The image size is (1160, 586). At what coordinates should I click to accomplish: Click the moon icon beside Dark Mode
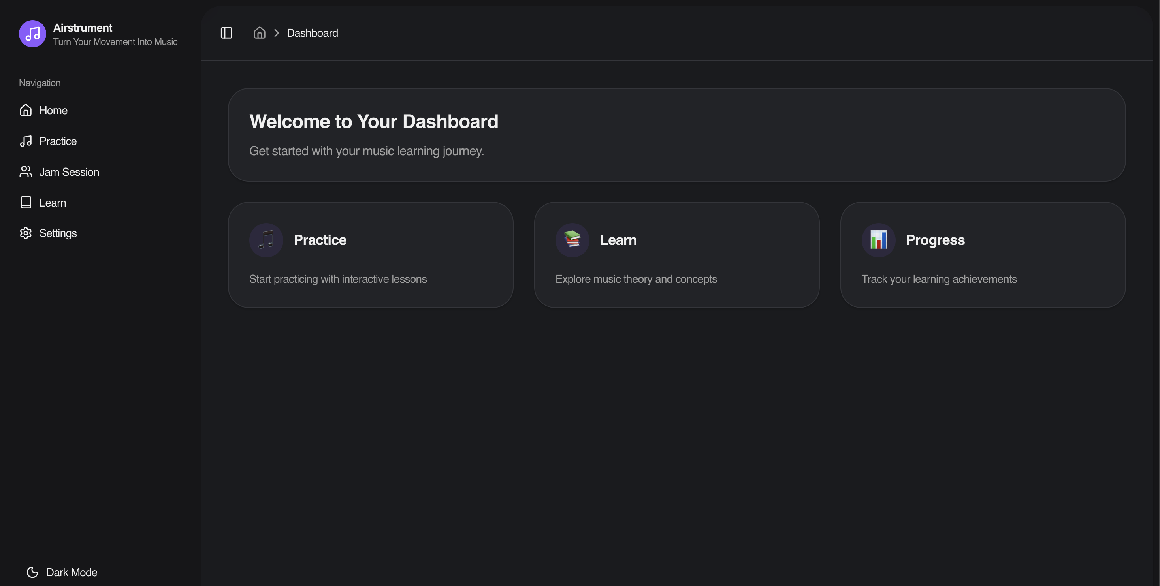[x=32, y=572]
